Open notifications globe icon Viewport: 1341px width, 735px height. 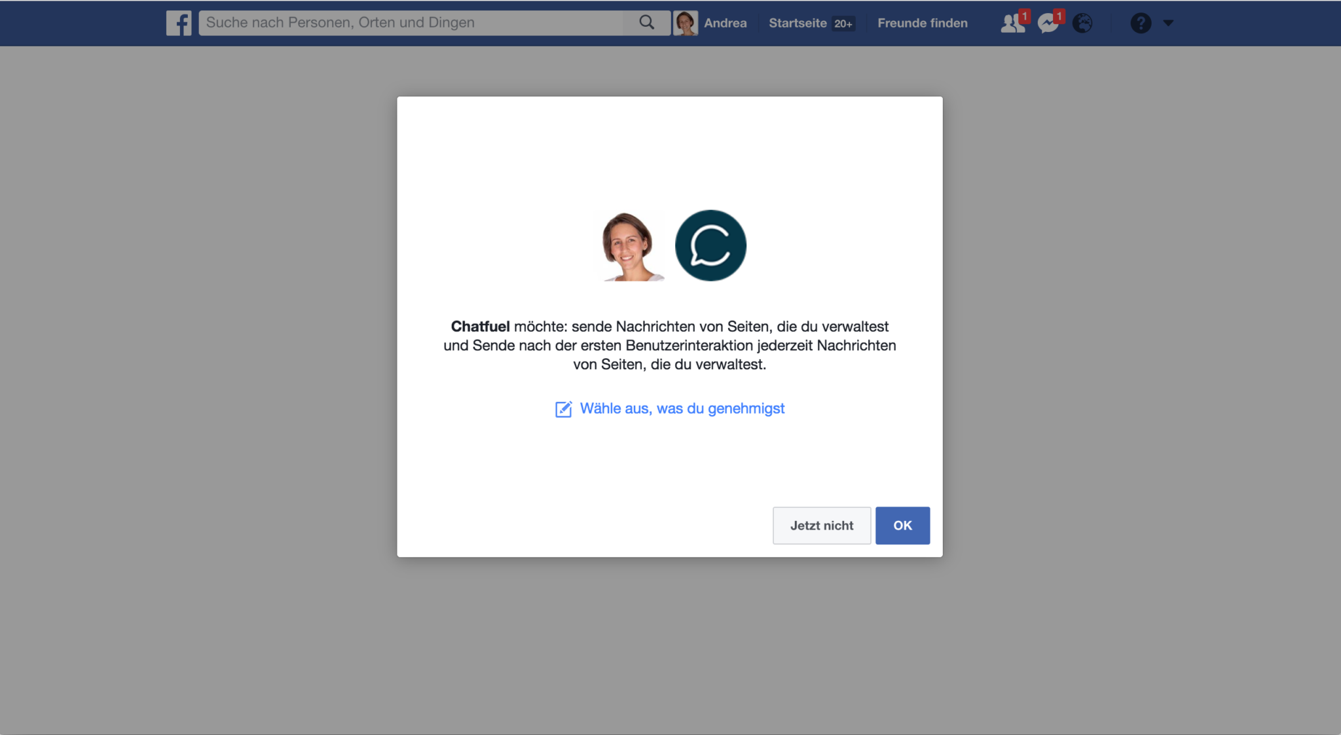point(1082,23)
